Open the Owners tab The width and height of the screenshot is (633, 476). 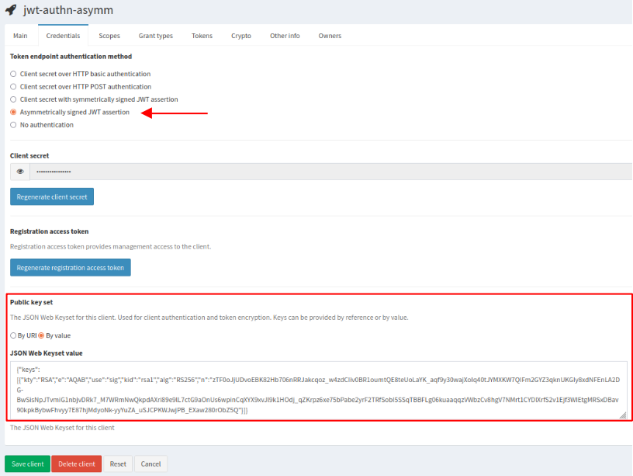pyautogui.click(x=330, y=36)
